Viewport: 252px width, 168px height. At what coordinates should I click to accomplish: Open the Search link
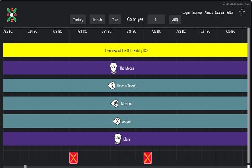pyautogui.click(x=219, y=13)
